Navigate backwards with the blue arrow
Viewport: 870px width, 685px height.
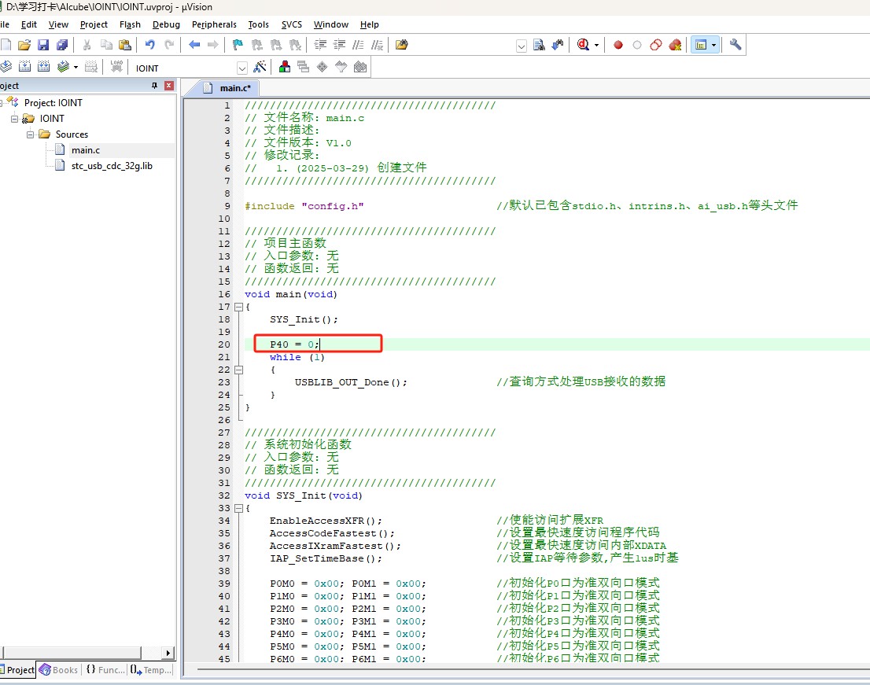coord(194,45)
